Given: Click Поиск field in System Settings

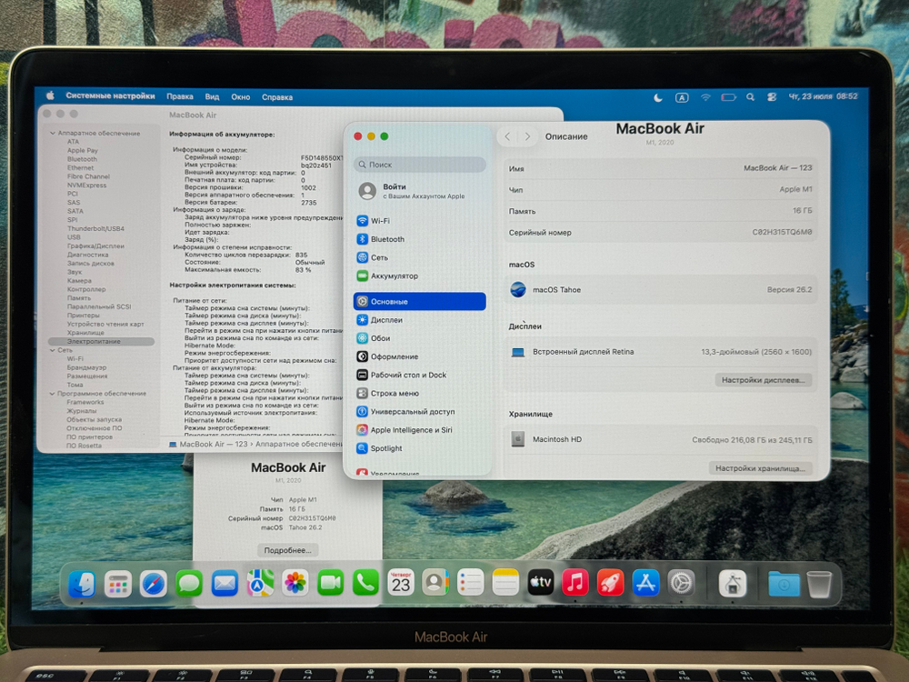Looking at the screenshot, I should pyautogui.click(x=420, y=165).
